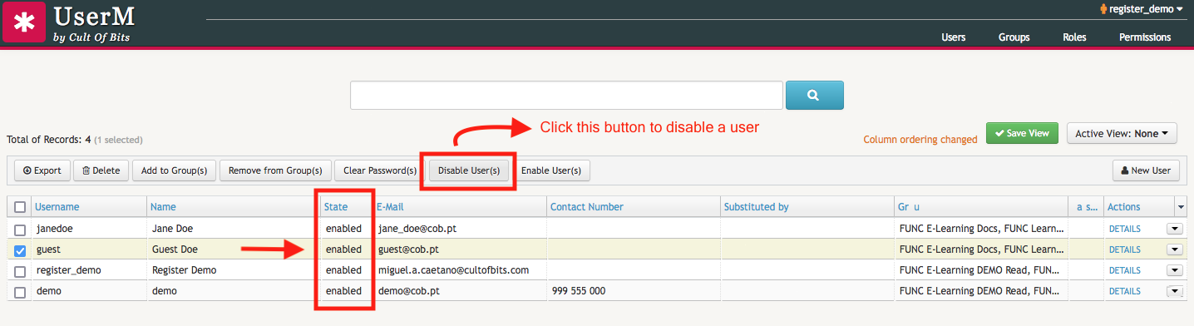Sort by Username column header

point(57,207)
